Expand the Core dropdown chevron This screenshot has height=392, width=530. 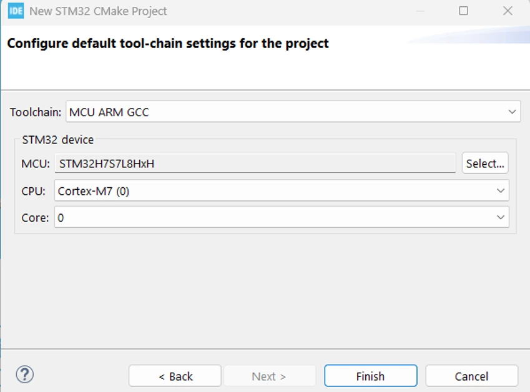pyautogui.click(x=501, y=217)
